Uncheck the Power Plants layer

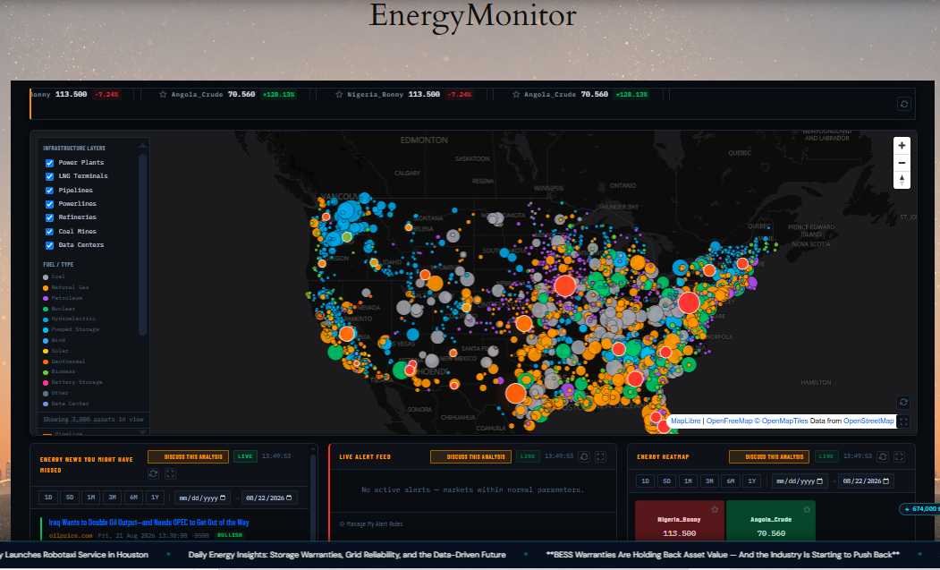[50, 163]
